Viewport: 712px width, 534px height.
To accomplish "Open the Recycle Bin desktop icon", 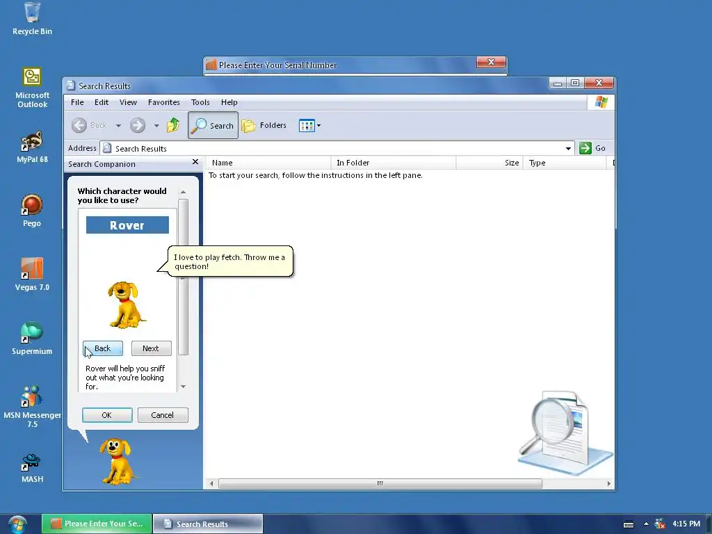I will coord(32,19).
